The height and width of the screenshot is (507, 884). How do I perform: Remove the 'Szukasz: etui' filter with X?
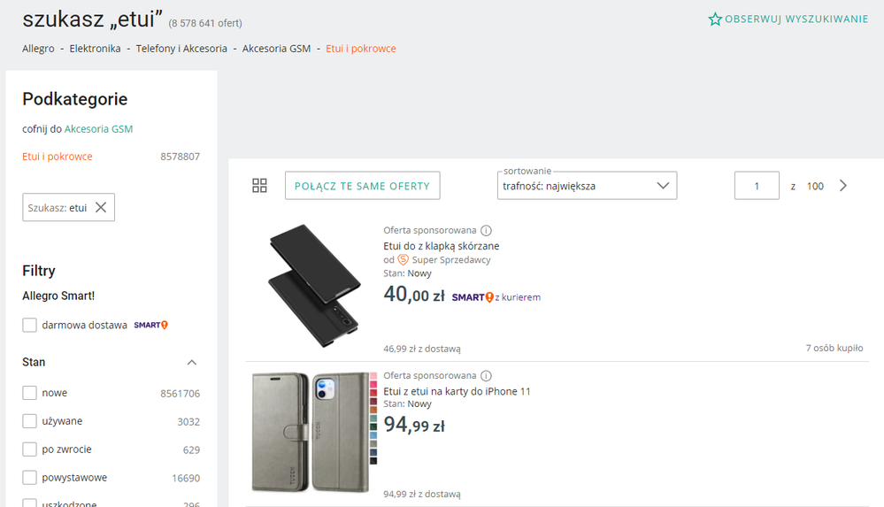coord(101,208)
